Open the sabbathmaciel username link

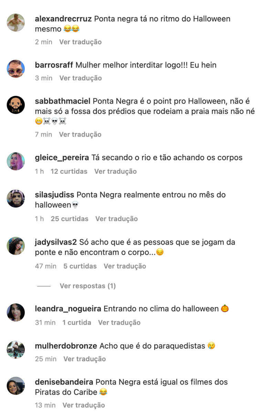tap(63, 101)
